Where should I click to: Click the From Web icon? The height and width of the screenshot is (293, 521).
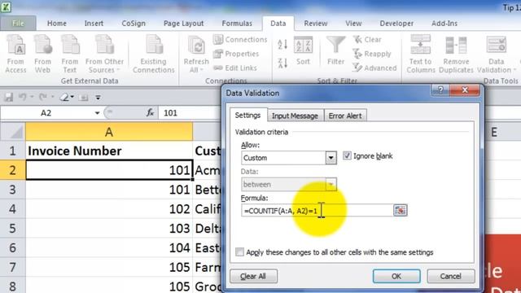42,55
